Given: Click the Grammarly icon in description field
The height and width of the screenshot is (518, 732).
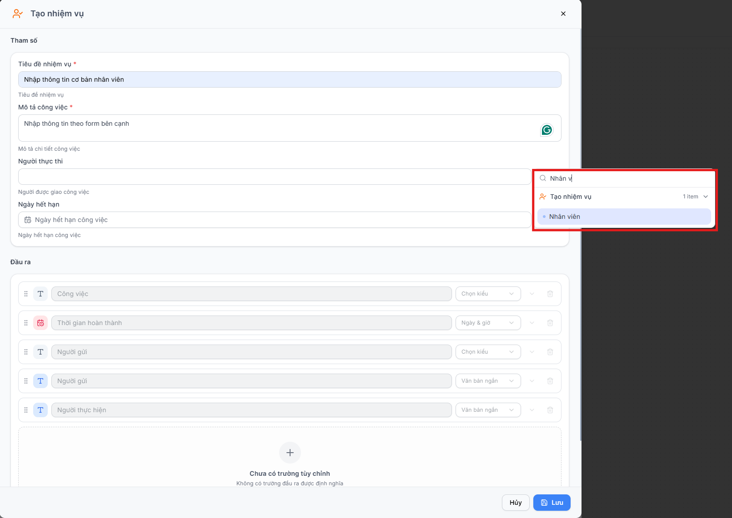Looking at the screenshot, I should pyautogui.click(x=546, y=130).
